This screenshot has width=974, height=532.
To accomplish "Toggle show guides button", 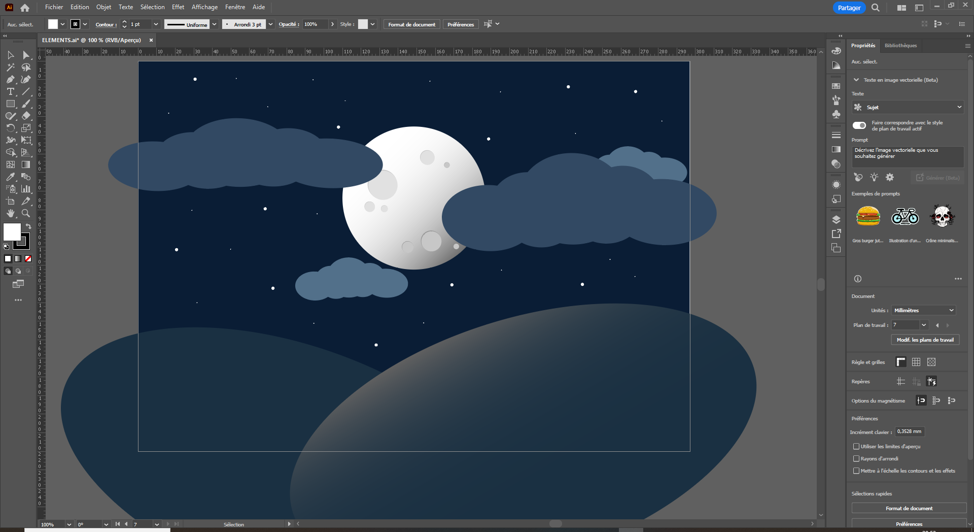I will point(901,381).
